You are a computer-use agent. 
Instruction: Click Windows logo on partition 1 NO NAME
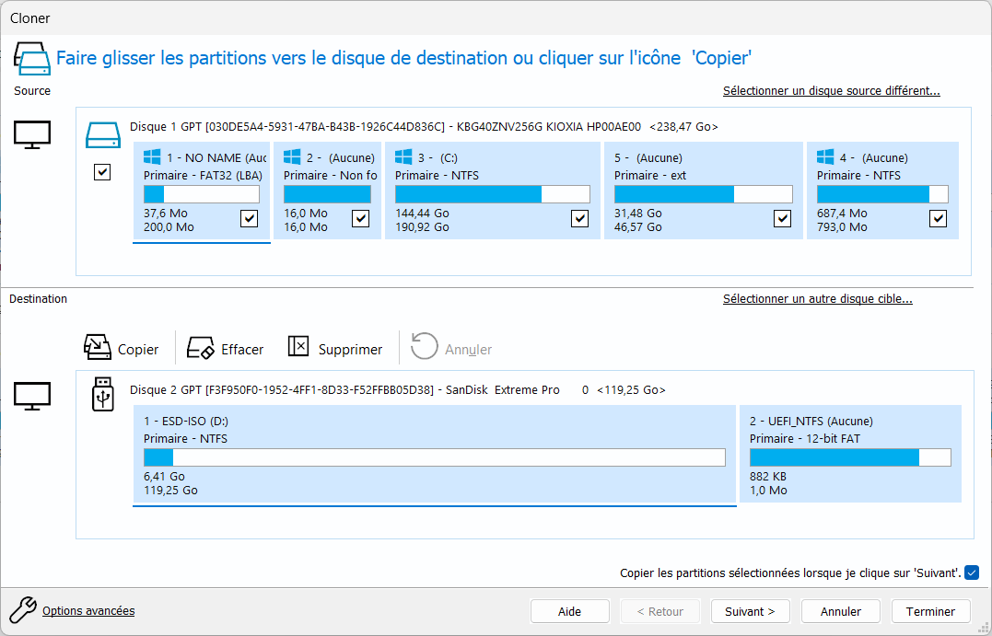152,156
